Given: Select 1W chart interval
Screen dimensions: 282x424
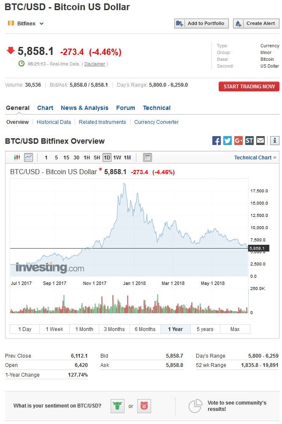Looking at the screenshot, I should click(117, 158).
